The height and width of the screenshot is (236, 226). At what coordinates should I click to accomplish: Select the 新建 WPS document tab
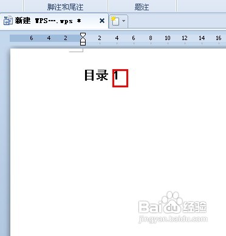pyautogui.click(x=54, y=21)
